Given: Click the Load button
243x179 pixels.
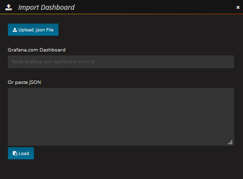Looking at the screenshot, I should pos(21,153).
